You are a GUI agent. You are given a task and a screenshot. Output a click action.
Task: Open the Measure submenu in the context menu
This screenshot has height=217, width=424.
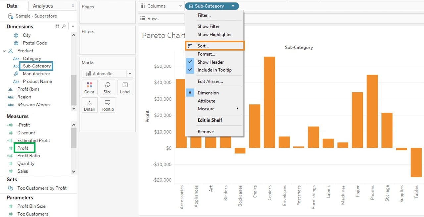tap(206, 108)
